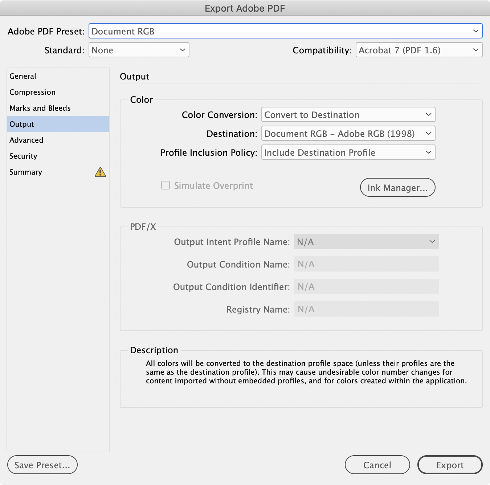Click Save Preset
This screenshot has width=490, height=485.
click(42, 465)
